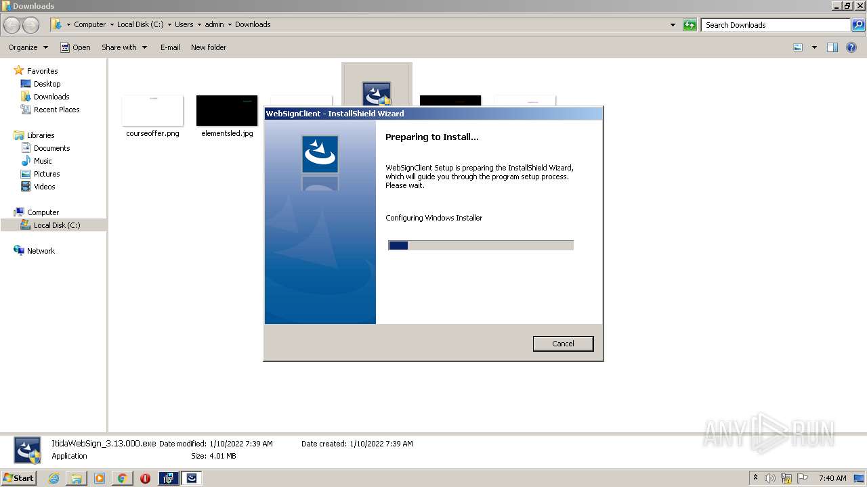Open the Documents library
Image resolution: width=867 pixels, height=487 pixels.
(x=51, y=148)
